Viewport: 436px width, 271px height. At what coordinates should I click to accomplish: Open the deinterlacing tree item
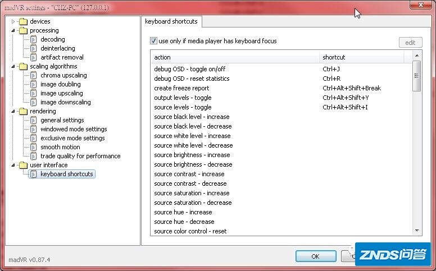point(58,48)
